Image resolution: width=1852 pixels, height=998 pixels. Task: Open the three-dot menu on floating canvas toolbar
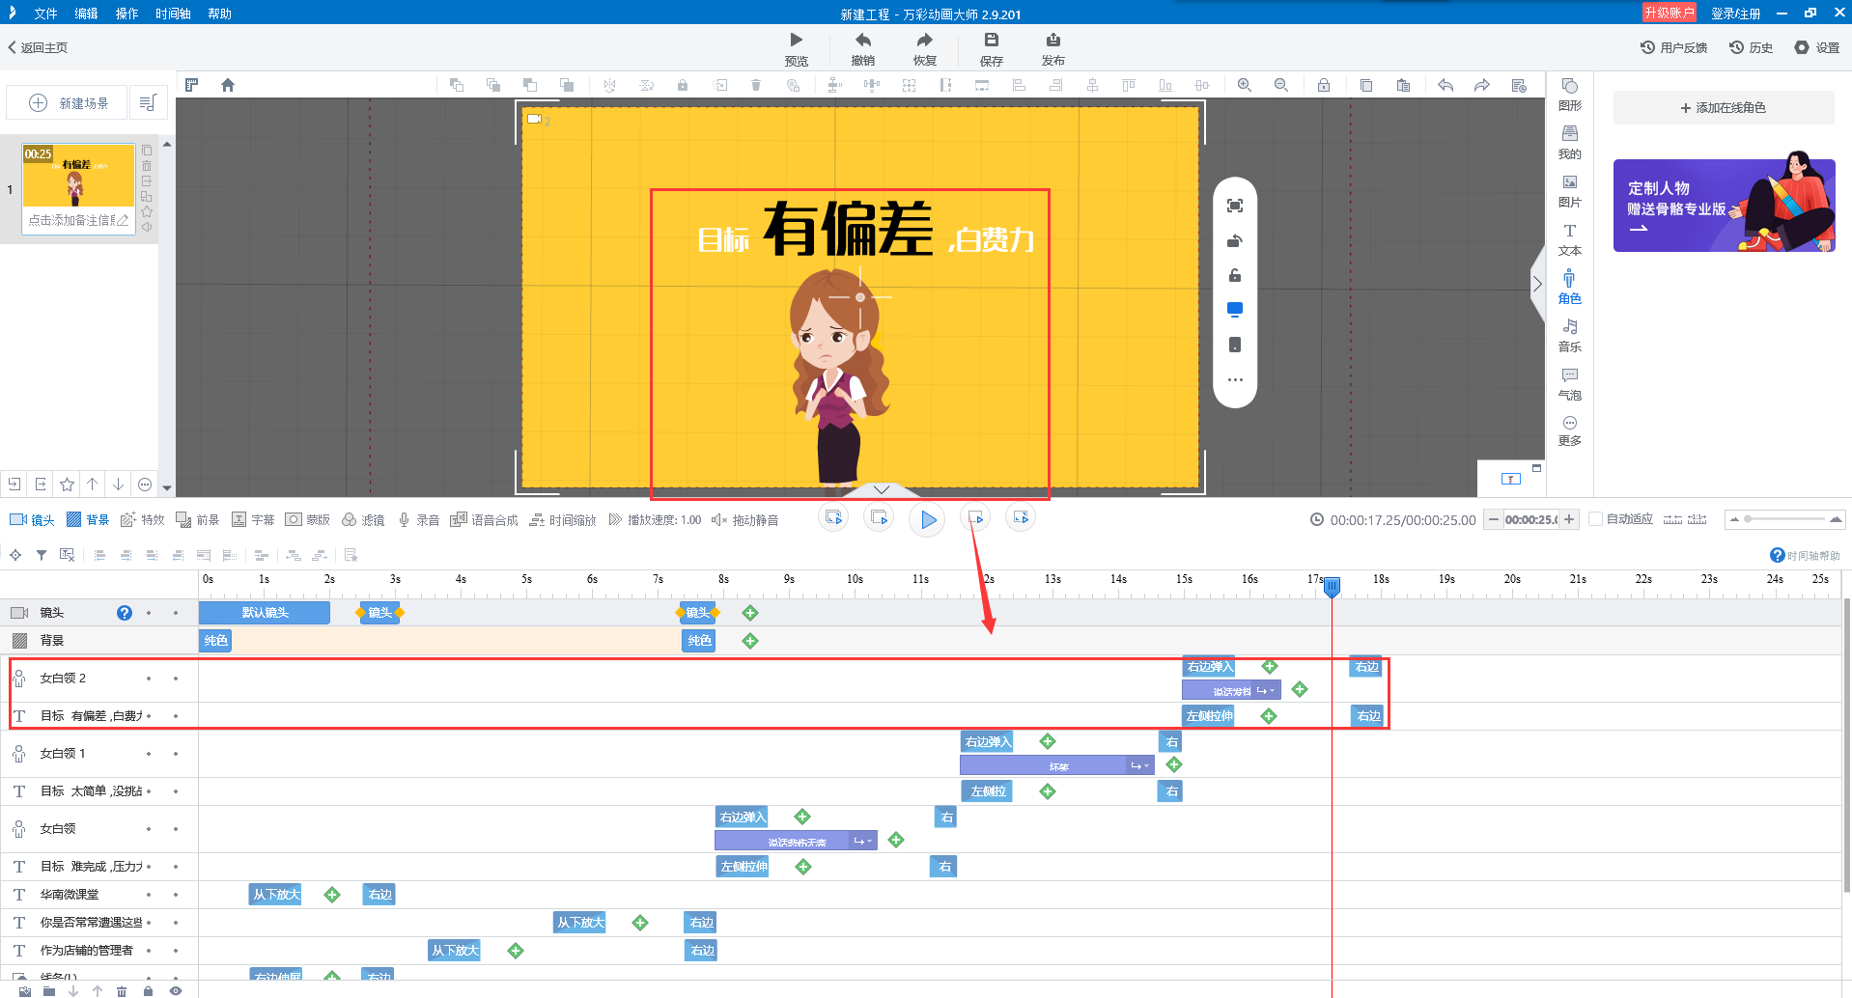tap(1235, 379)
